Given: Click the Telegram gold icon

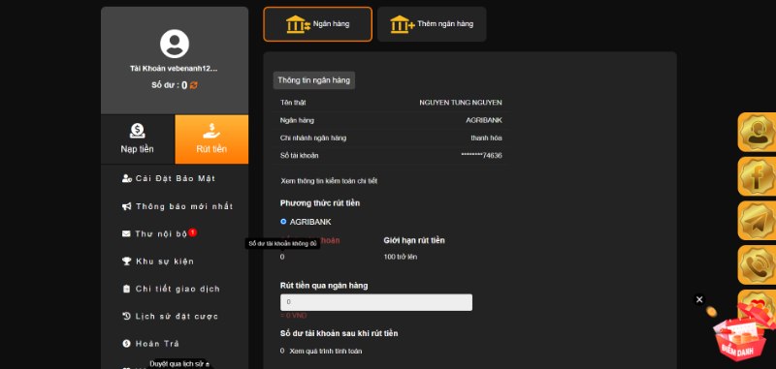Looking at the screenshot, I should pos(757,220).
